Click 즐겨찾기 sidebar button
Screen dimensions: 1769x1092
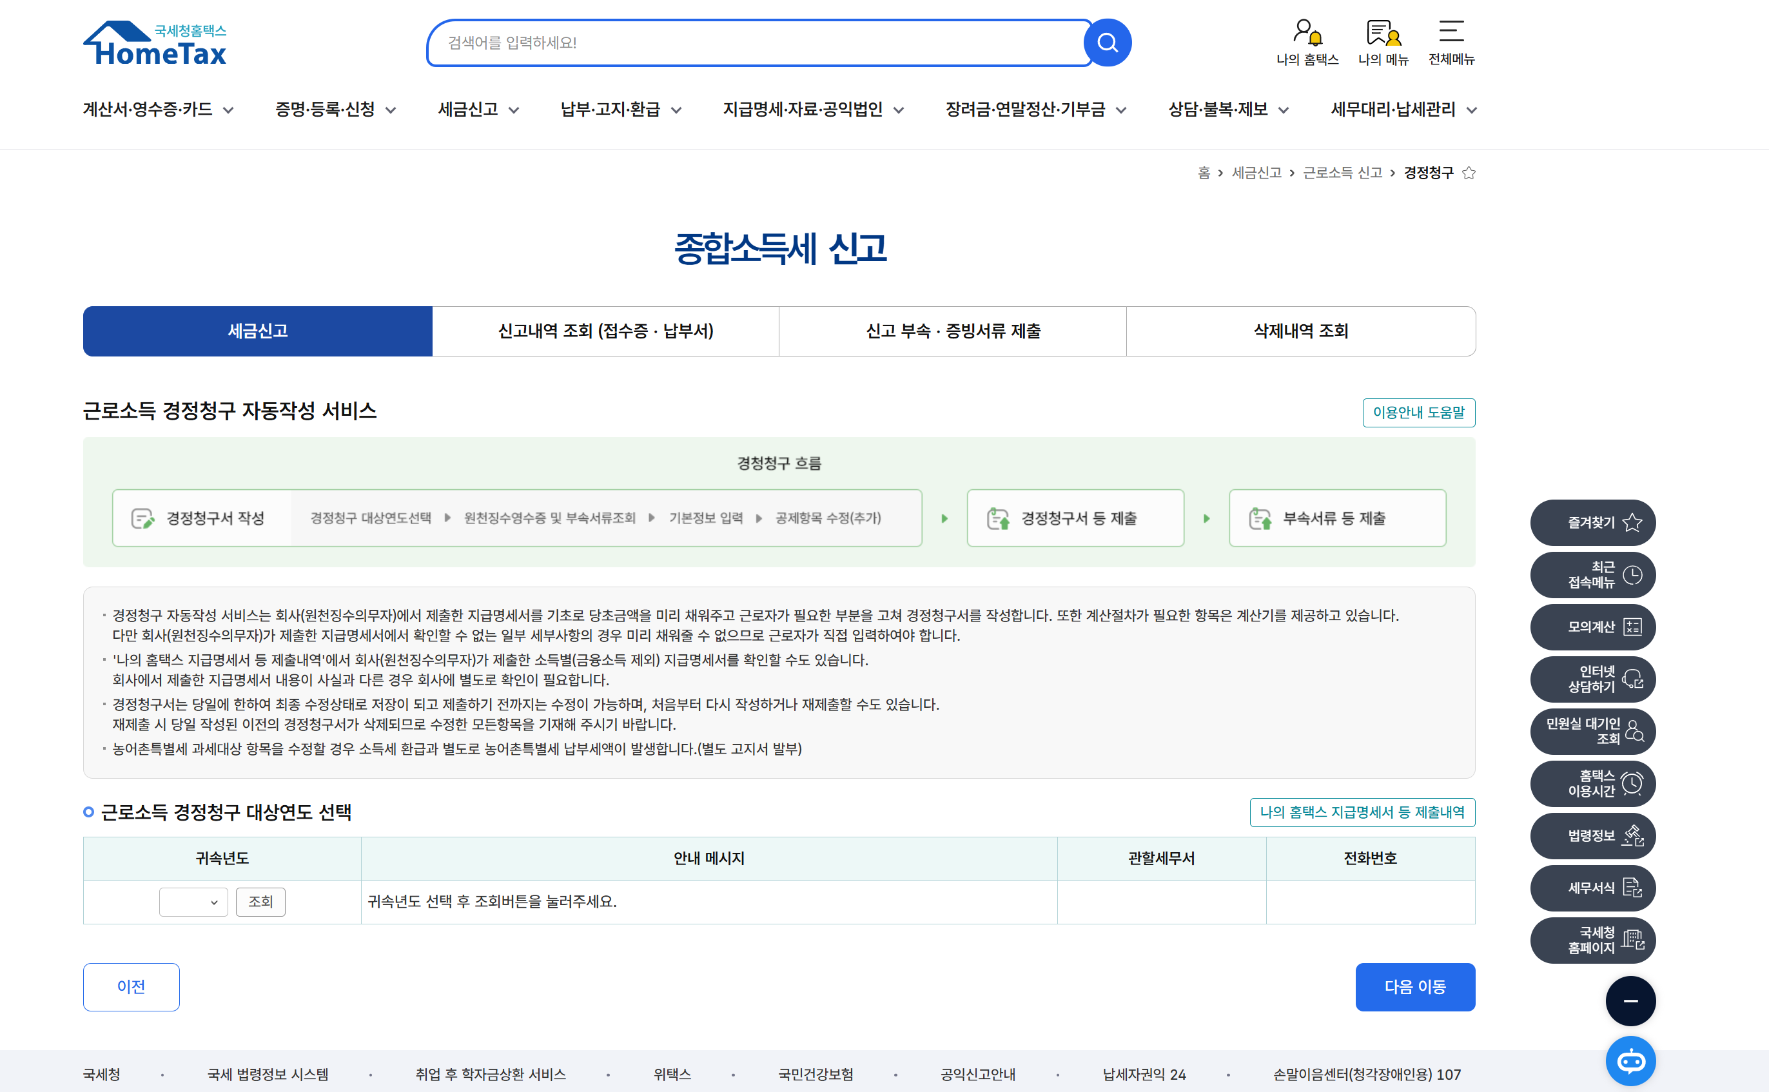pos(1592,522)
